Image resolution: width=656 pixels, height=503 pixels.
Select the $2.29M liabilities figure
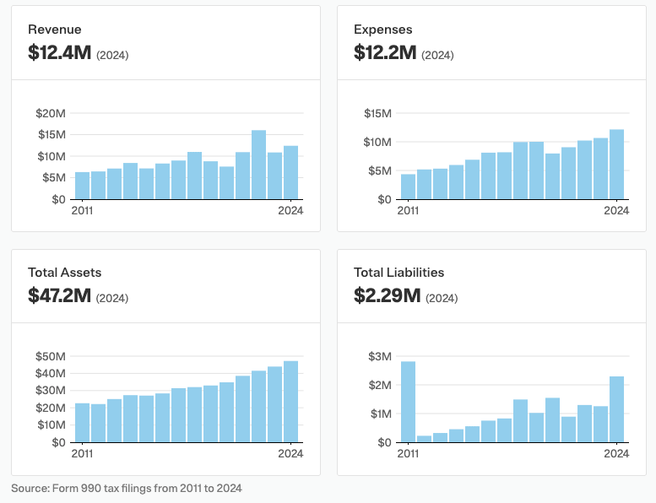388,295
